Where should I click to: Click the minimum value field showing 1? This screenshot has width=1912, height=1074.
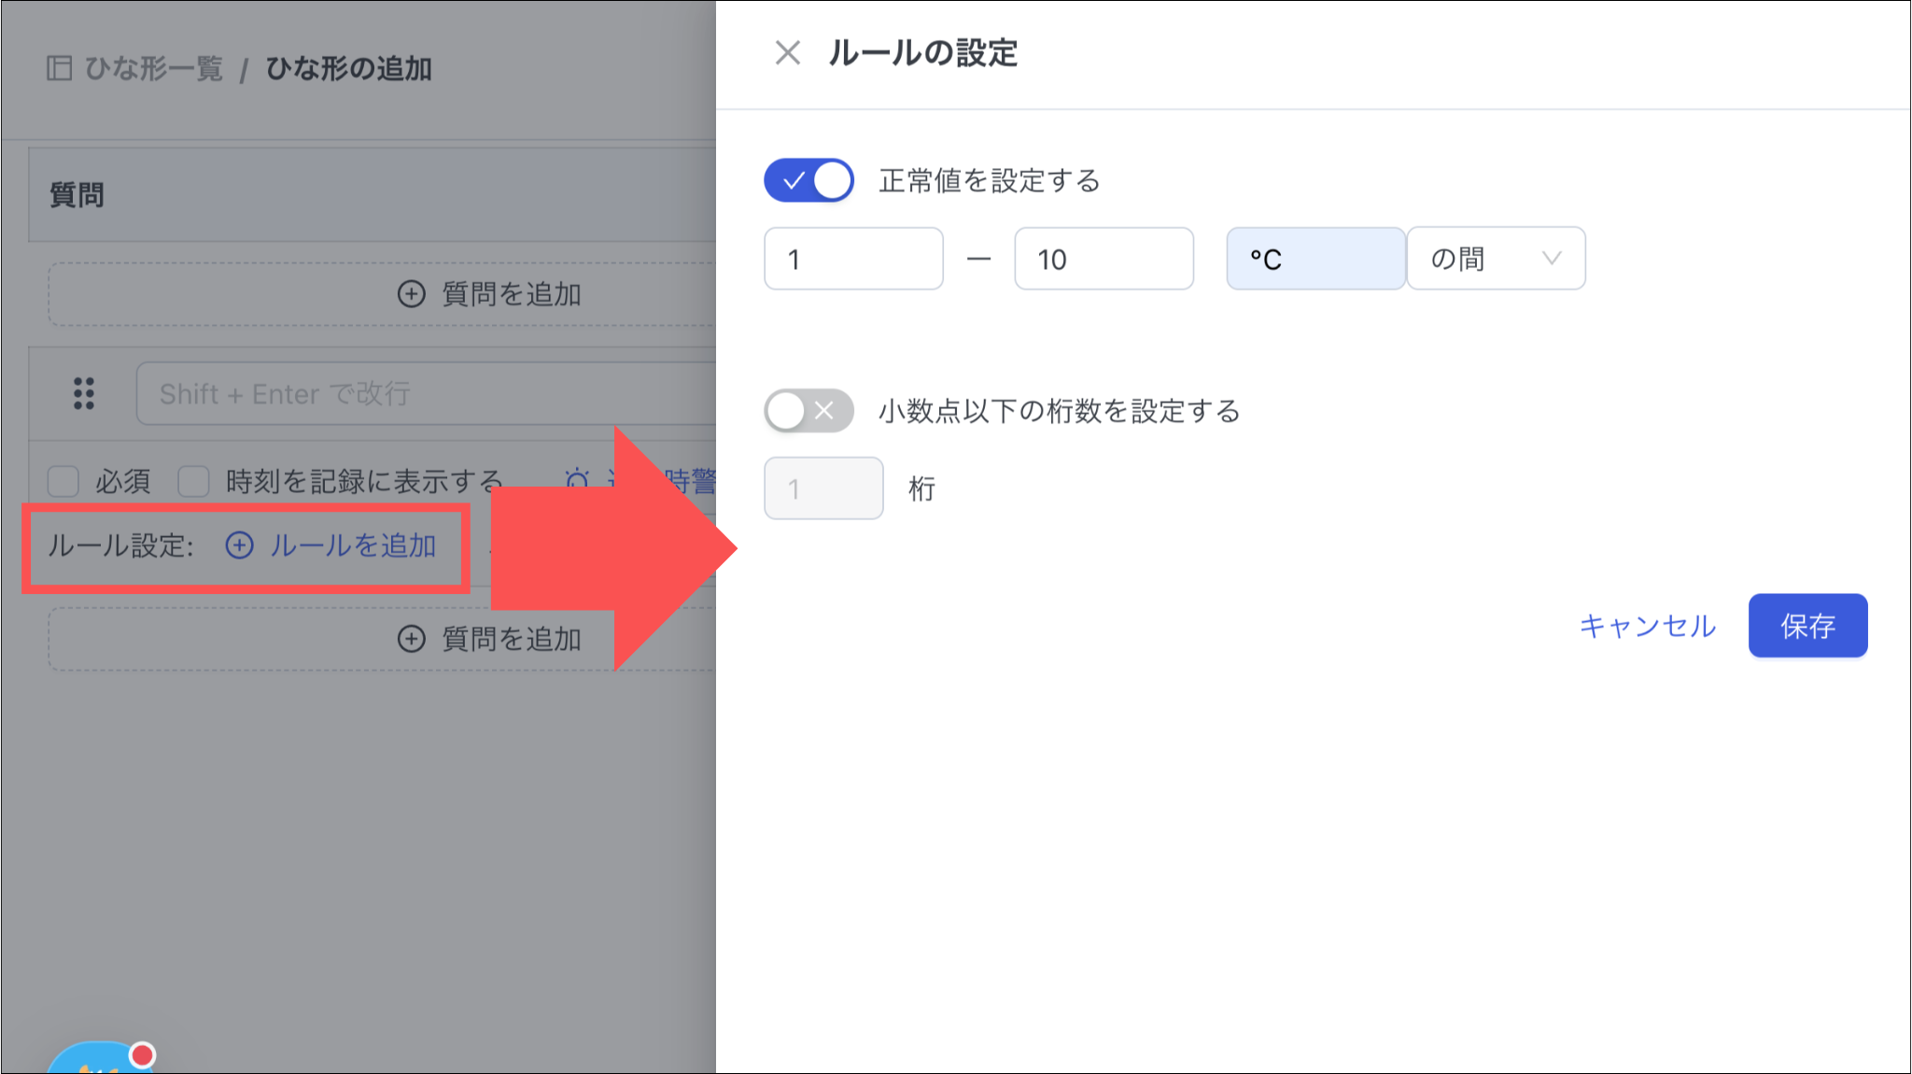[x=852, y=259]
